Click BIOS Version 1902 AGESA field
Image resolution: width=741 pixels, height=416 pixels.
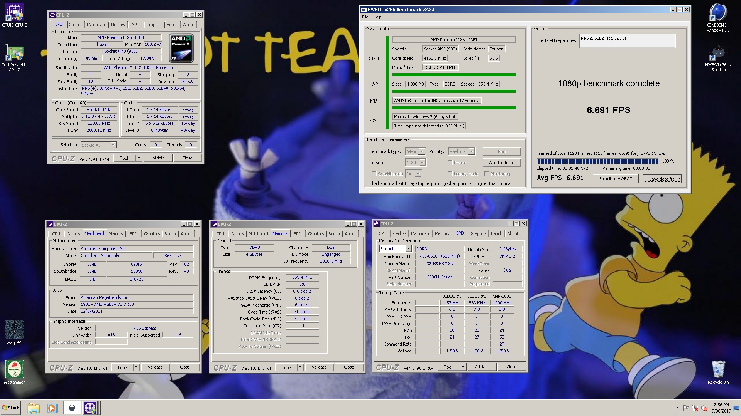[137, 304]
